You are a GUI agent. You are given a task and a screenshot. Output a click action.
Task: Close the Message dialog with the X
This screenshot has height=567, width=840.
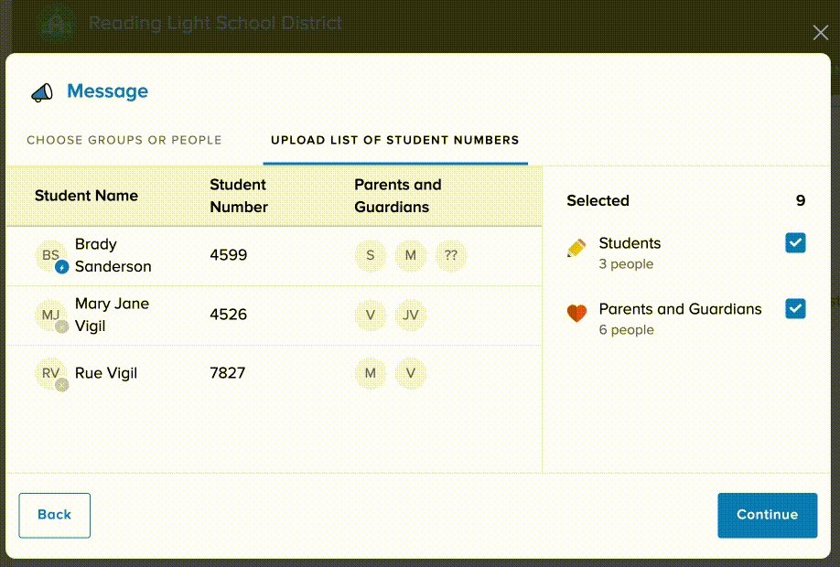(820, 33)
